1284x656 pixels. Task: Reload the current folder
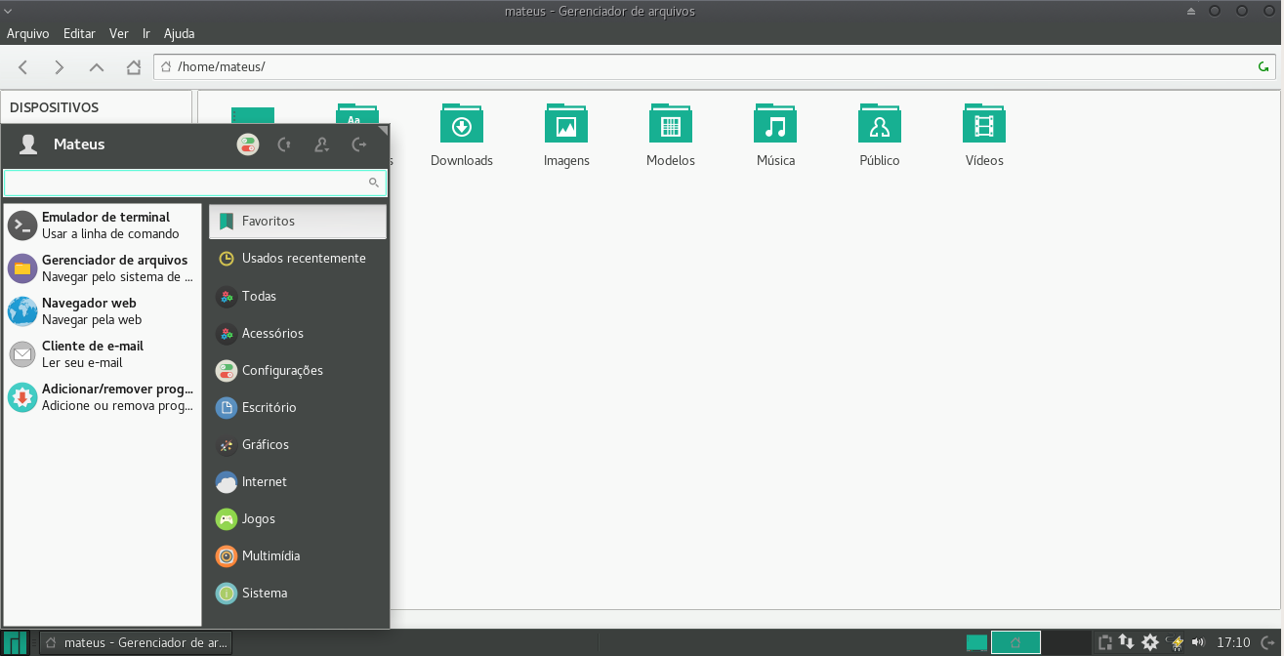(1263, 67)
